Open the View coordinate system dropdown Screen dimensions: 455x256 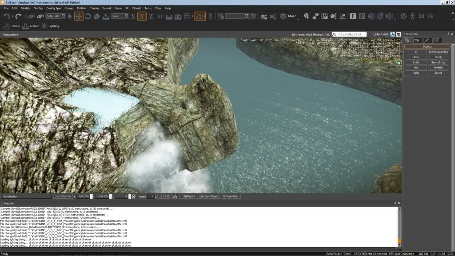pos(120,16)
